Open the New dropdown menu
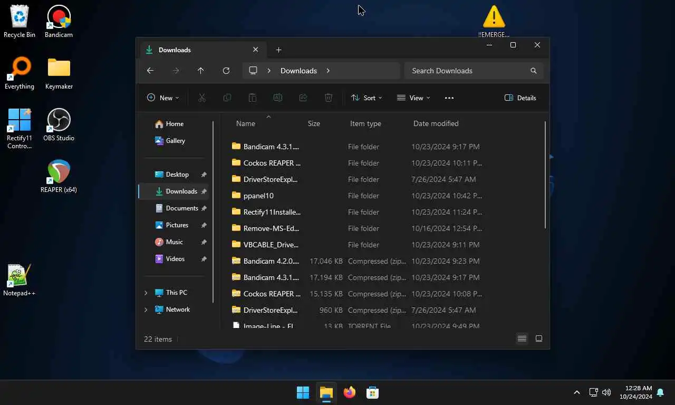This screenshot has width=675, height=405. tap(163, 98)
